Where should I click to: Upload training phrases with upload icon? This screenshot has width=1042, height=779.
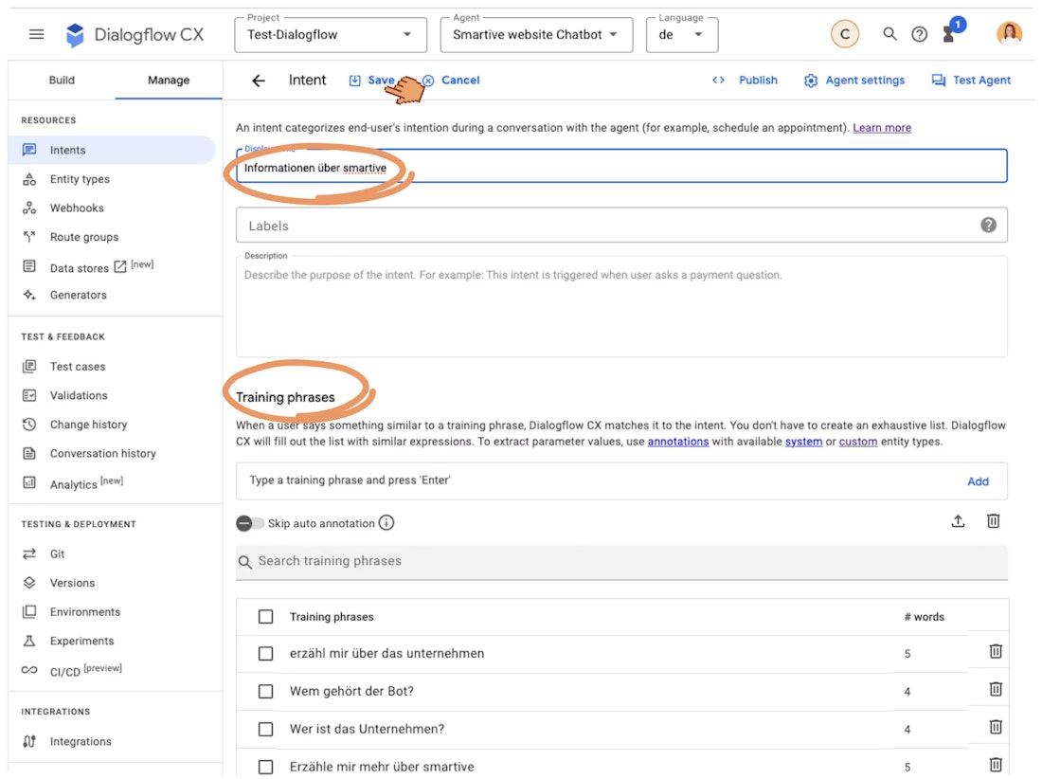958,521
